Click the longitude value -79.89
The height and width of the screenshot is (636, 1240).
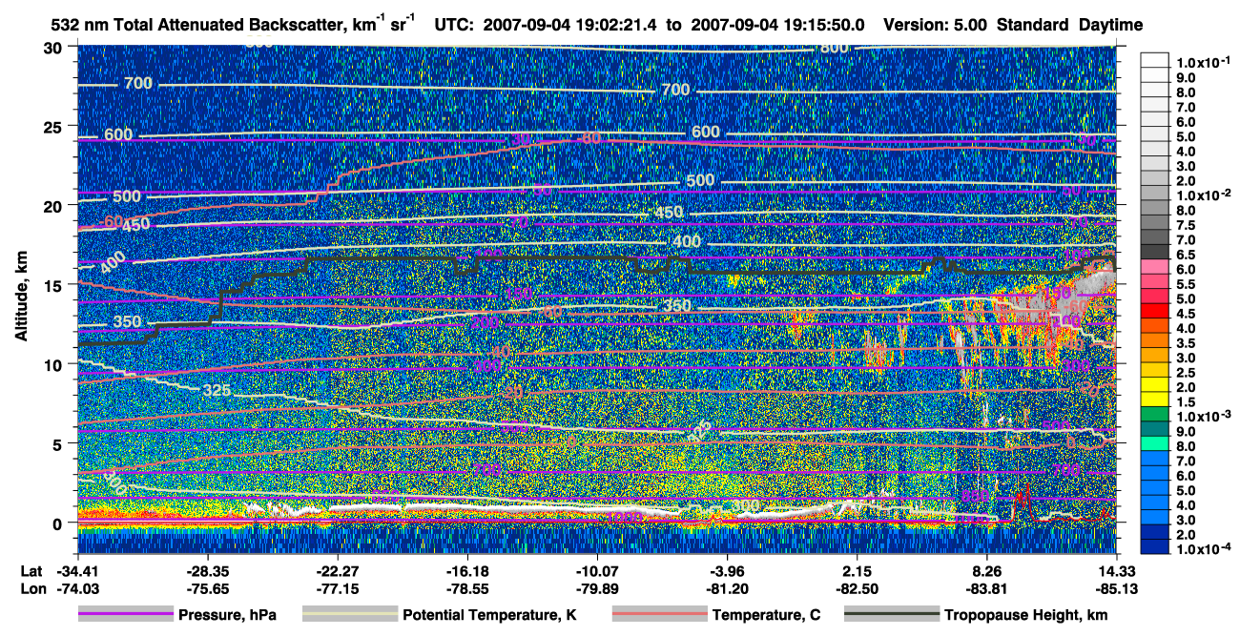[597, 588]
